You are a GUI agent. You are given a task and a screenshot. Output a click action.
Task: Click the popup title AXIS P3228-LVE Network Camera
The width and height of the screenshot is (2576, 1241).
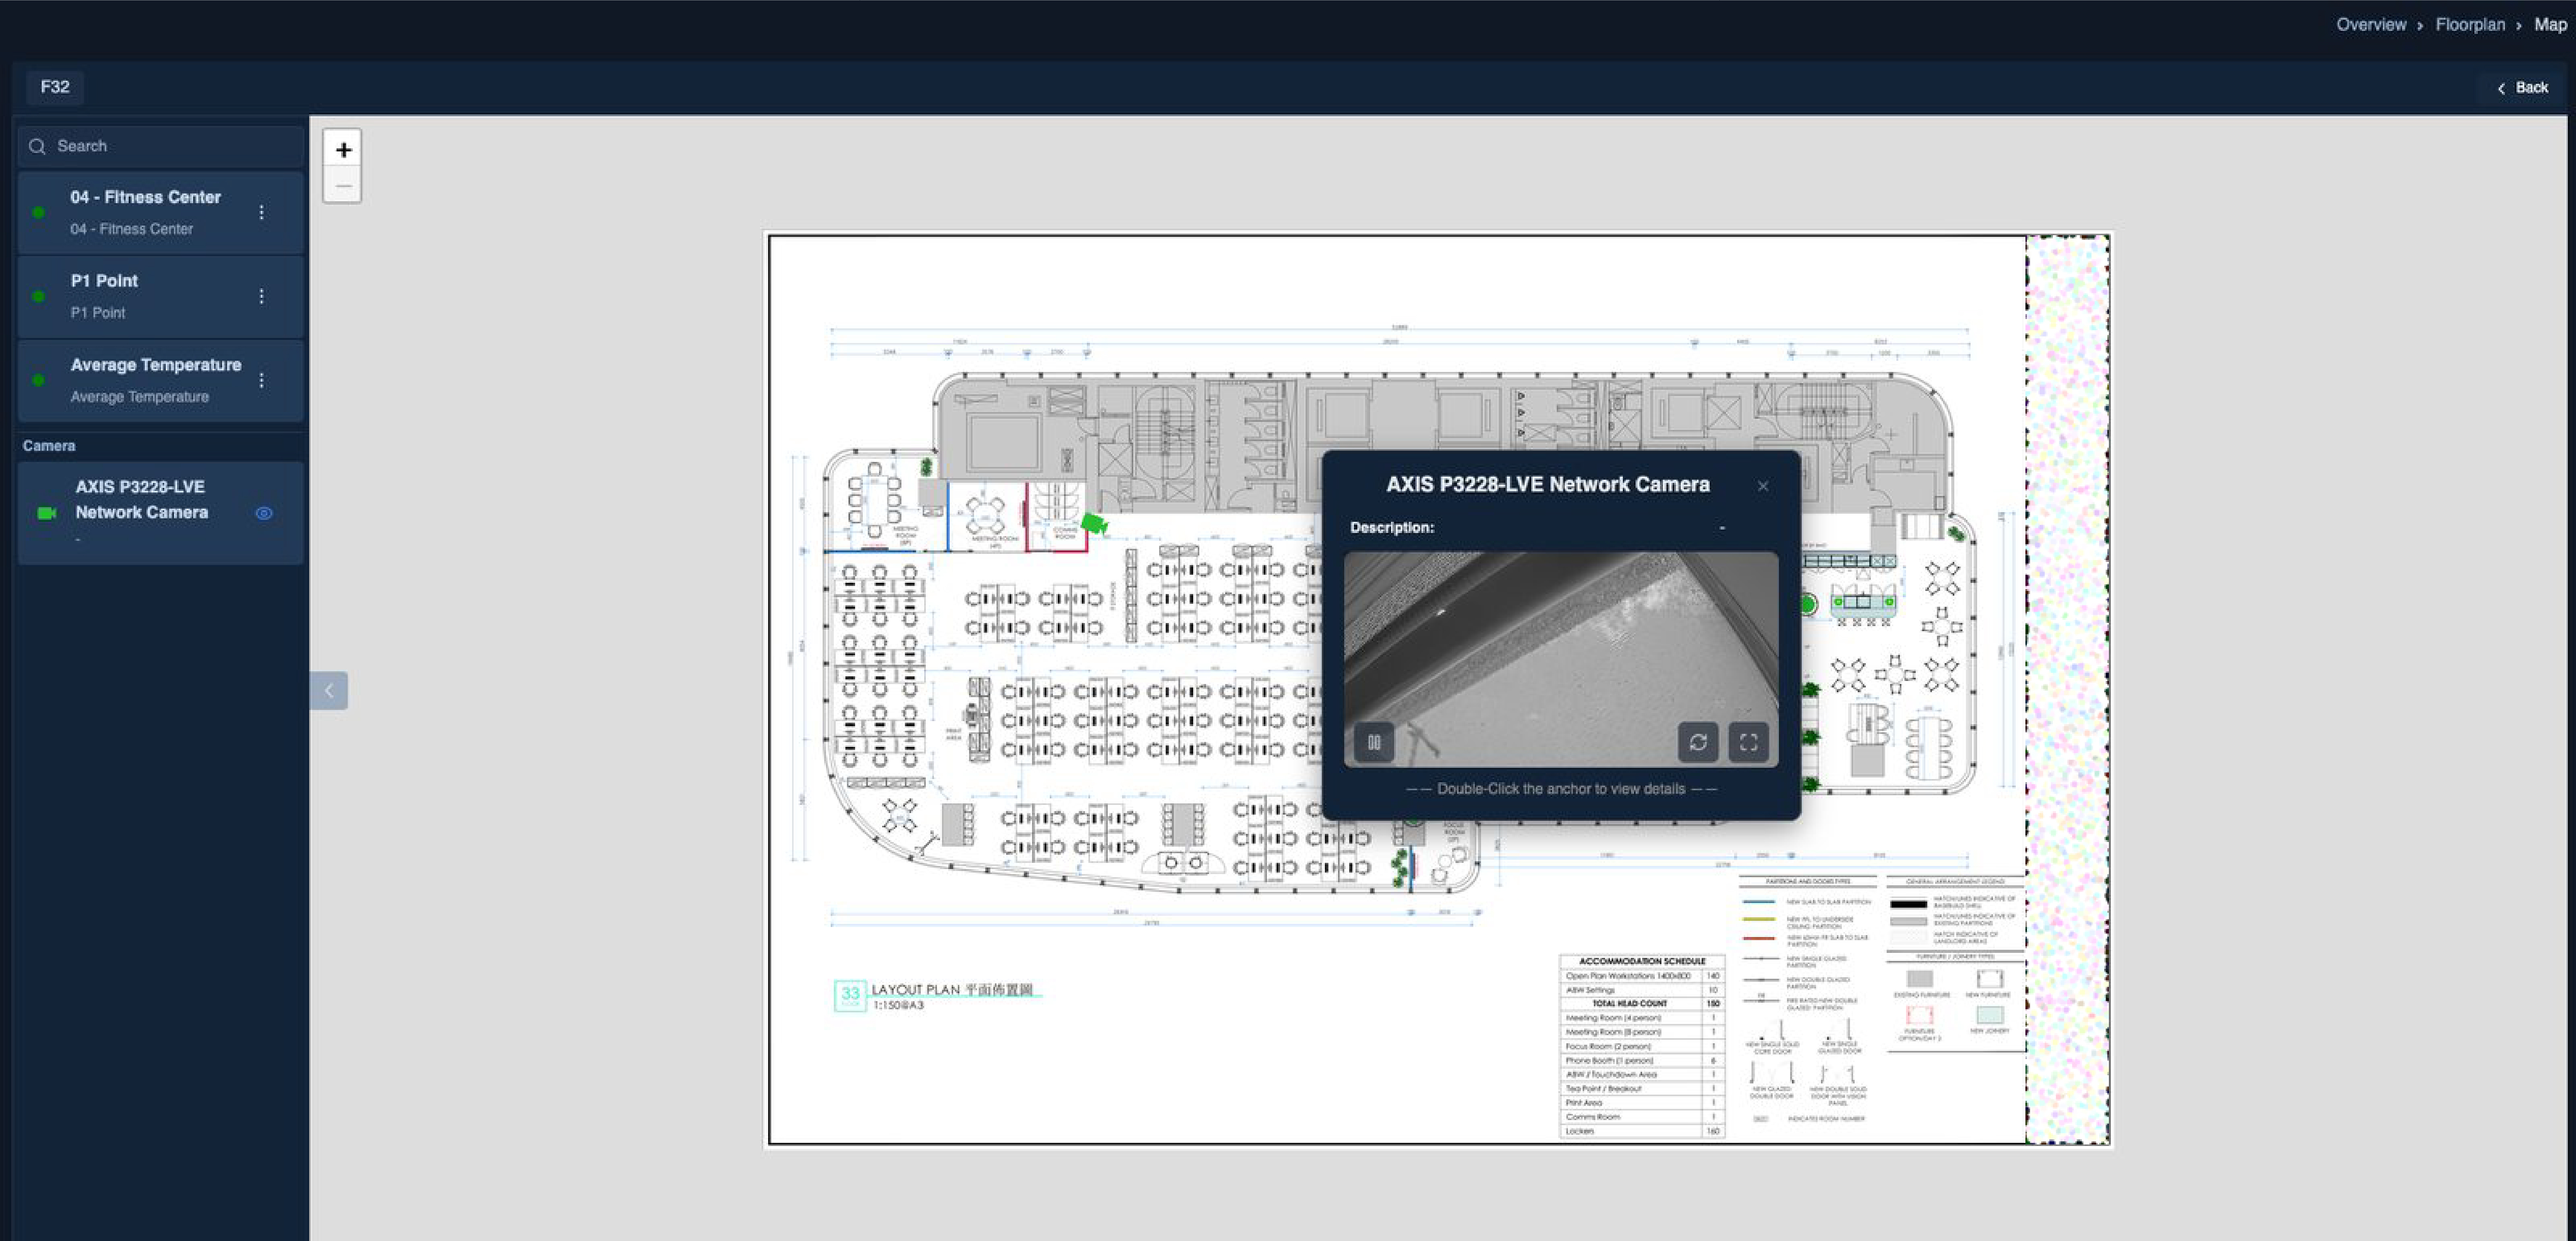[x=1547, y=485]
